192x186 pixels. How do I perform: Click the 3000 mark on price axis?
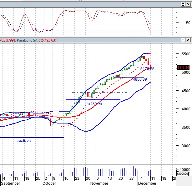click(183, 146)
